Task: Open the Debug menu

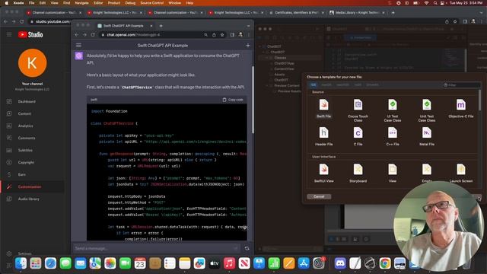Action: (130, 3)
